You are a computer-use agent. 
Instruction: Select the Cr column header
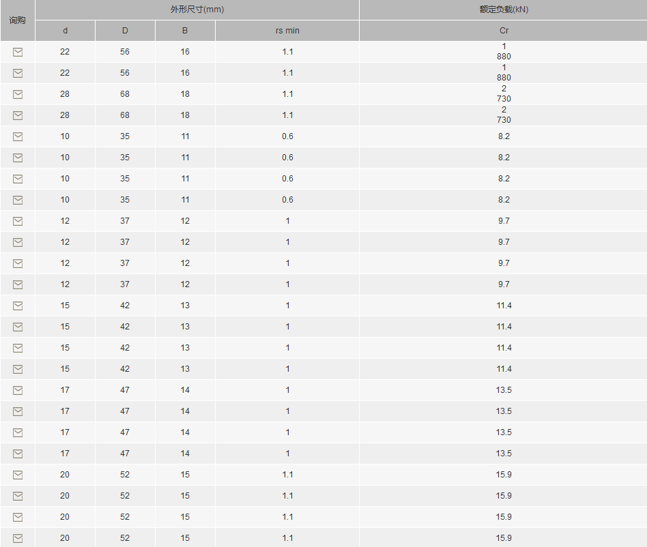(504, 31)
